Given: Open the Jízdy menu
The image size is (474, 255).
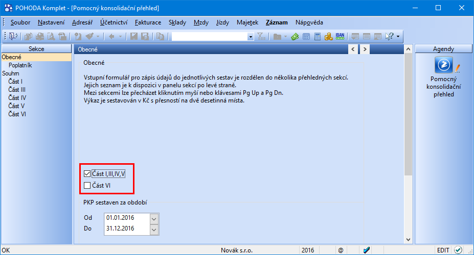Looking at the screenshot, I should coord(222,22).
